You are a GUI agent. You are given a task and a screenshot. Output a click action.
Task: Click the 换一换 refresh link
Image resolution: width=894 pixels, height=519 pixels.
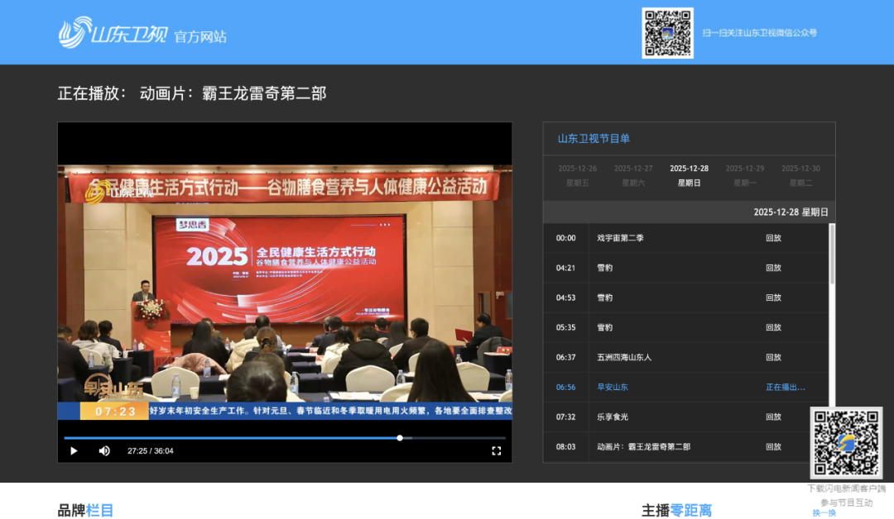[824, 512]
